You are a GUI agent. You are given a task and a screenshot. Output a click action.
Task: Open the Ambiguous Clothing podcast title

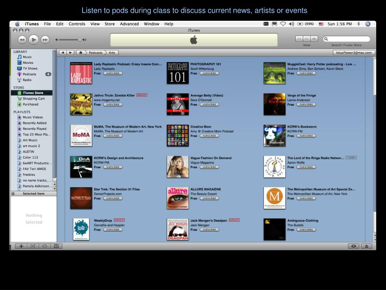pos(303,221)
